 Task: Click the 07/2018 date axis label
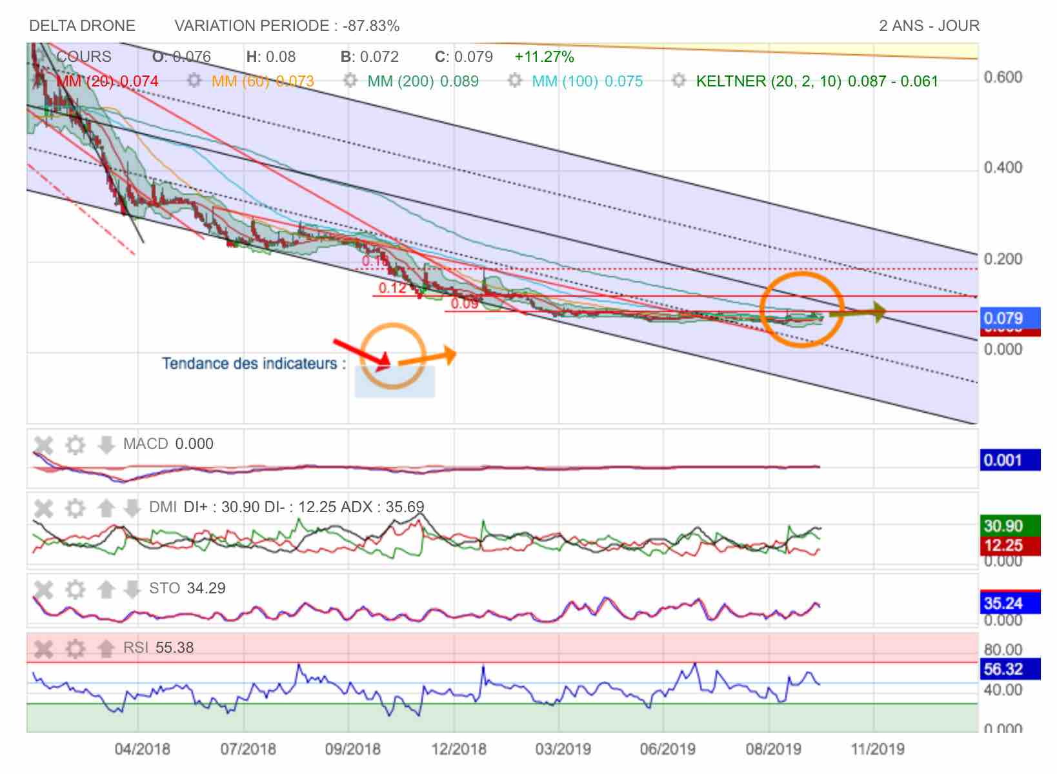click(248, 749)
